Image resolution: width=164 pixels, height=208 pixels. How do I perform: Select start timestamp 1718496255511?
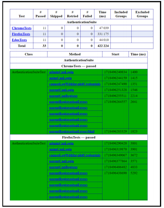pyautogui.click(x=116, y=96)
